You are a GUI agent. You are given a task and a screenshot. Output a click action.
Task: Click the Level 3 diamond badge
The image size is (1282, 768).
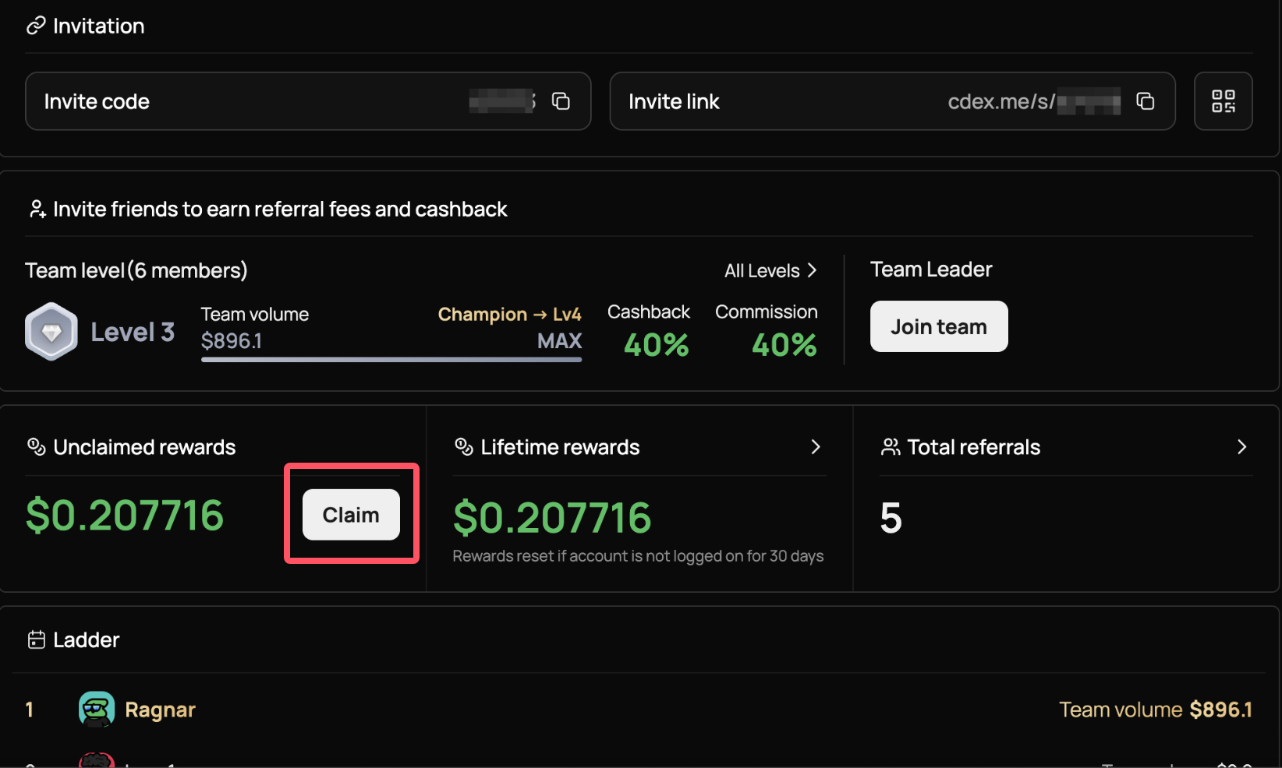[x=51, y=332]
